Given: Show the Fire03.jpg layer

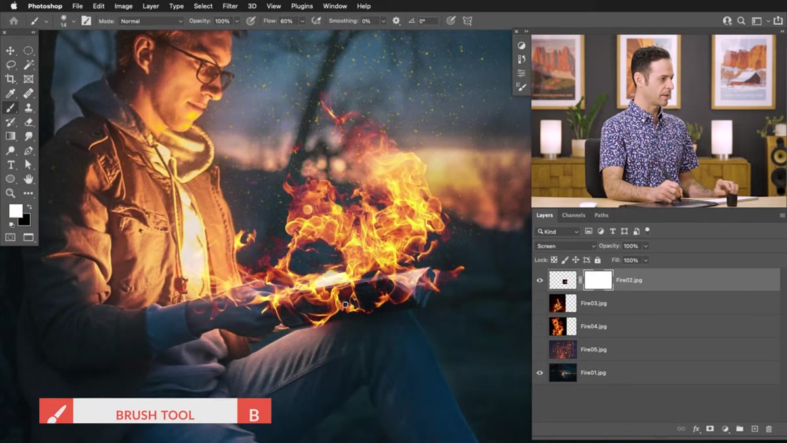Looking at the screenshot, I should [540, 303].
